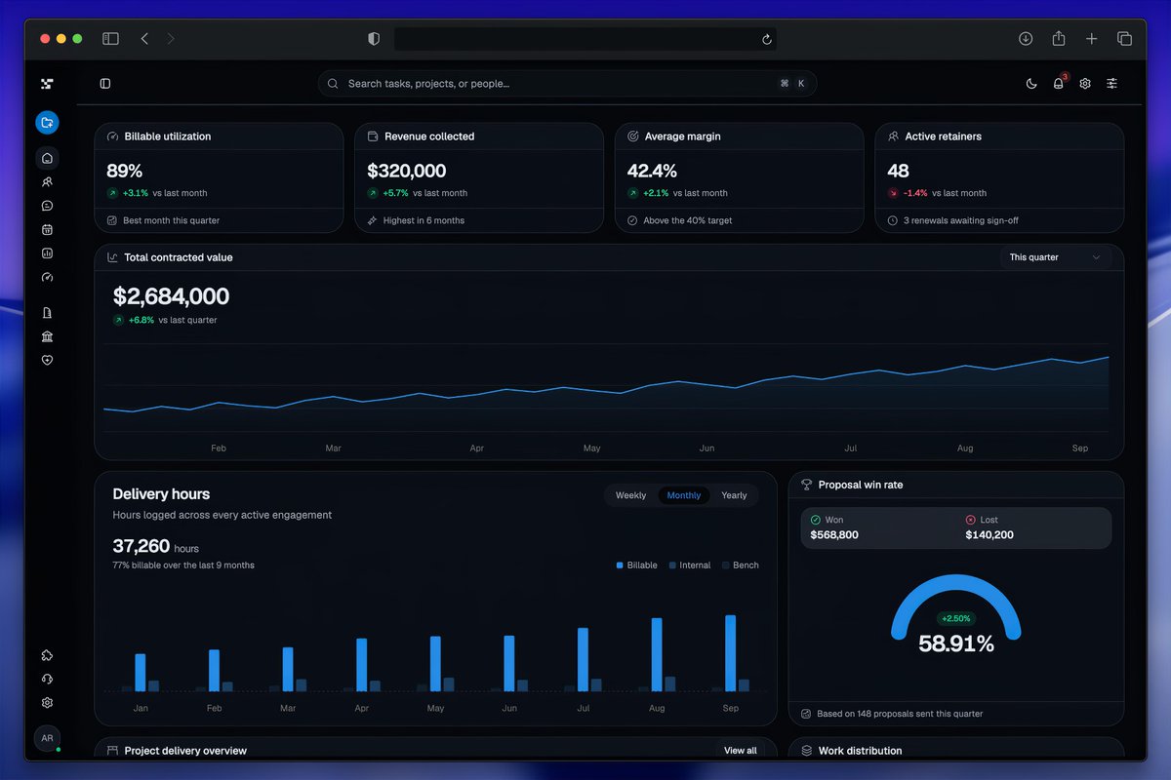Screen dimensions: 1171x780
Task: Toggle dark mode moon icon
Action: (1031, 84)
